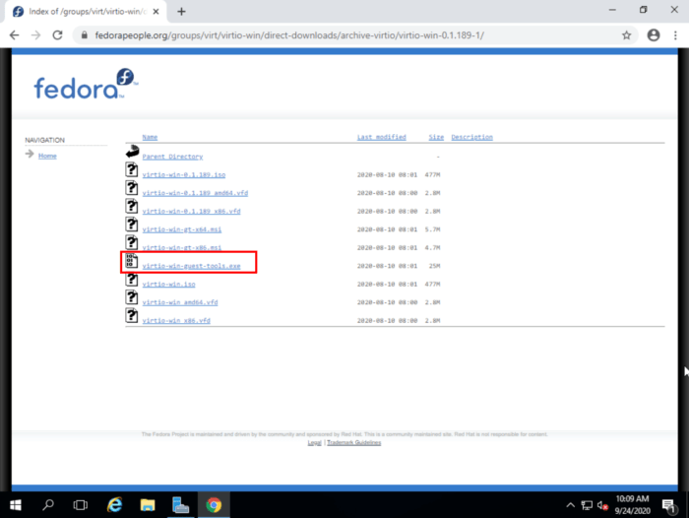Download the virtio-win.iso file

(x=168, y=285)
